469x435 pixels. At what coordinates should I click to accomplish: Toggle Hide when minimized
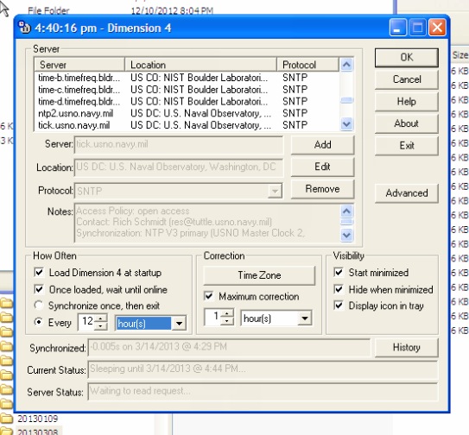click(339, 289)
